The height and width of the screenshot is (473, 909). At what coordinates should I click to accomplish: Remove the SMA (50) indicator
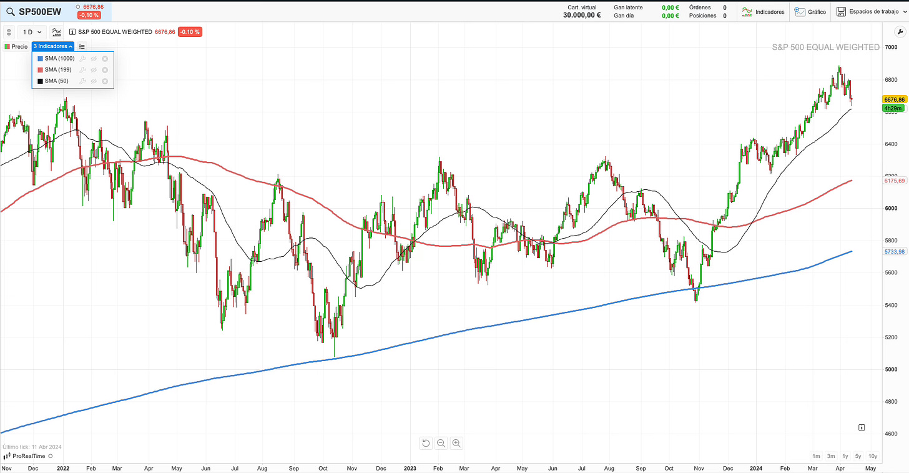click(105, 81)
